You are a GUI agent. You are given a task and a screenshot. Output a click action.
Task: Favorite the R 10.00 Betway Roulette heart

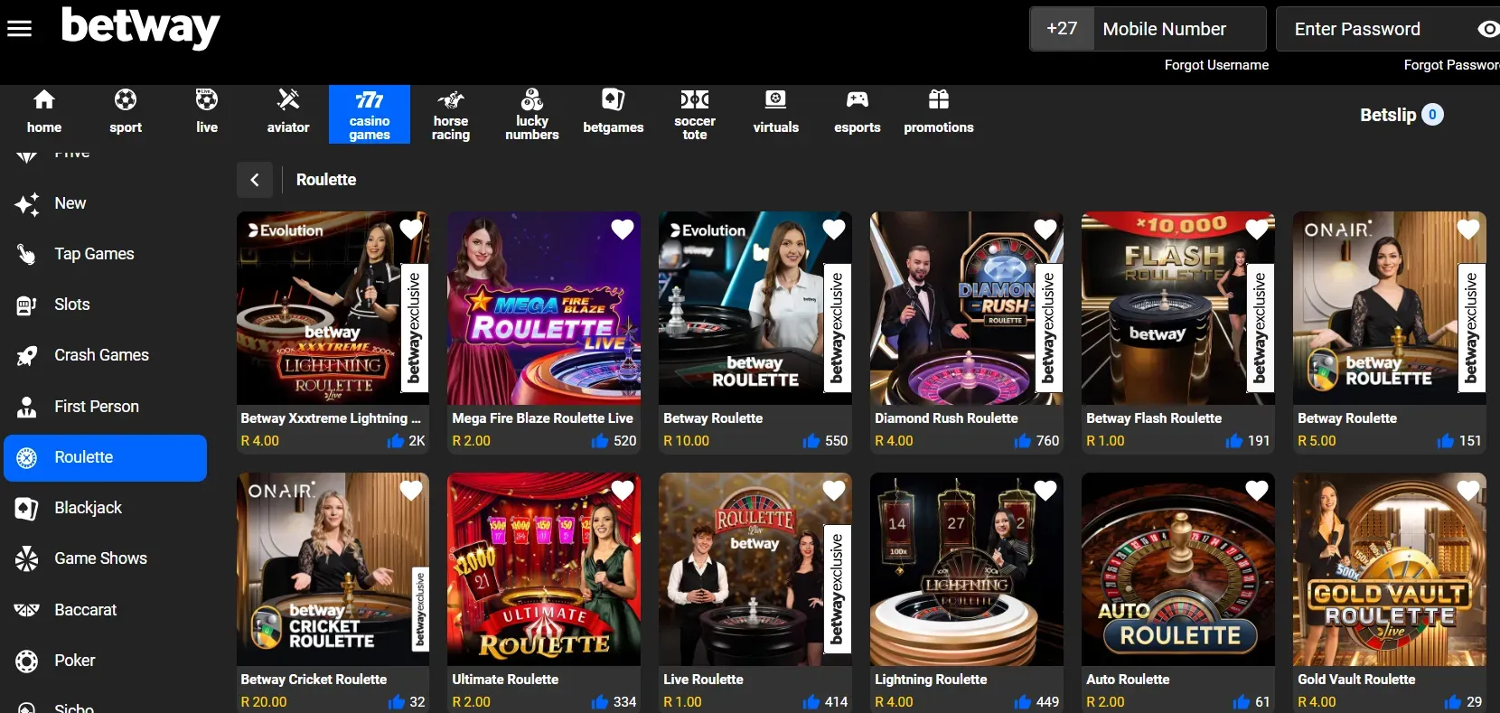(834, 230)
